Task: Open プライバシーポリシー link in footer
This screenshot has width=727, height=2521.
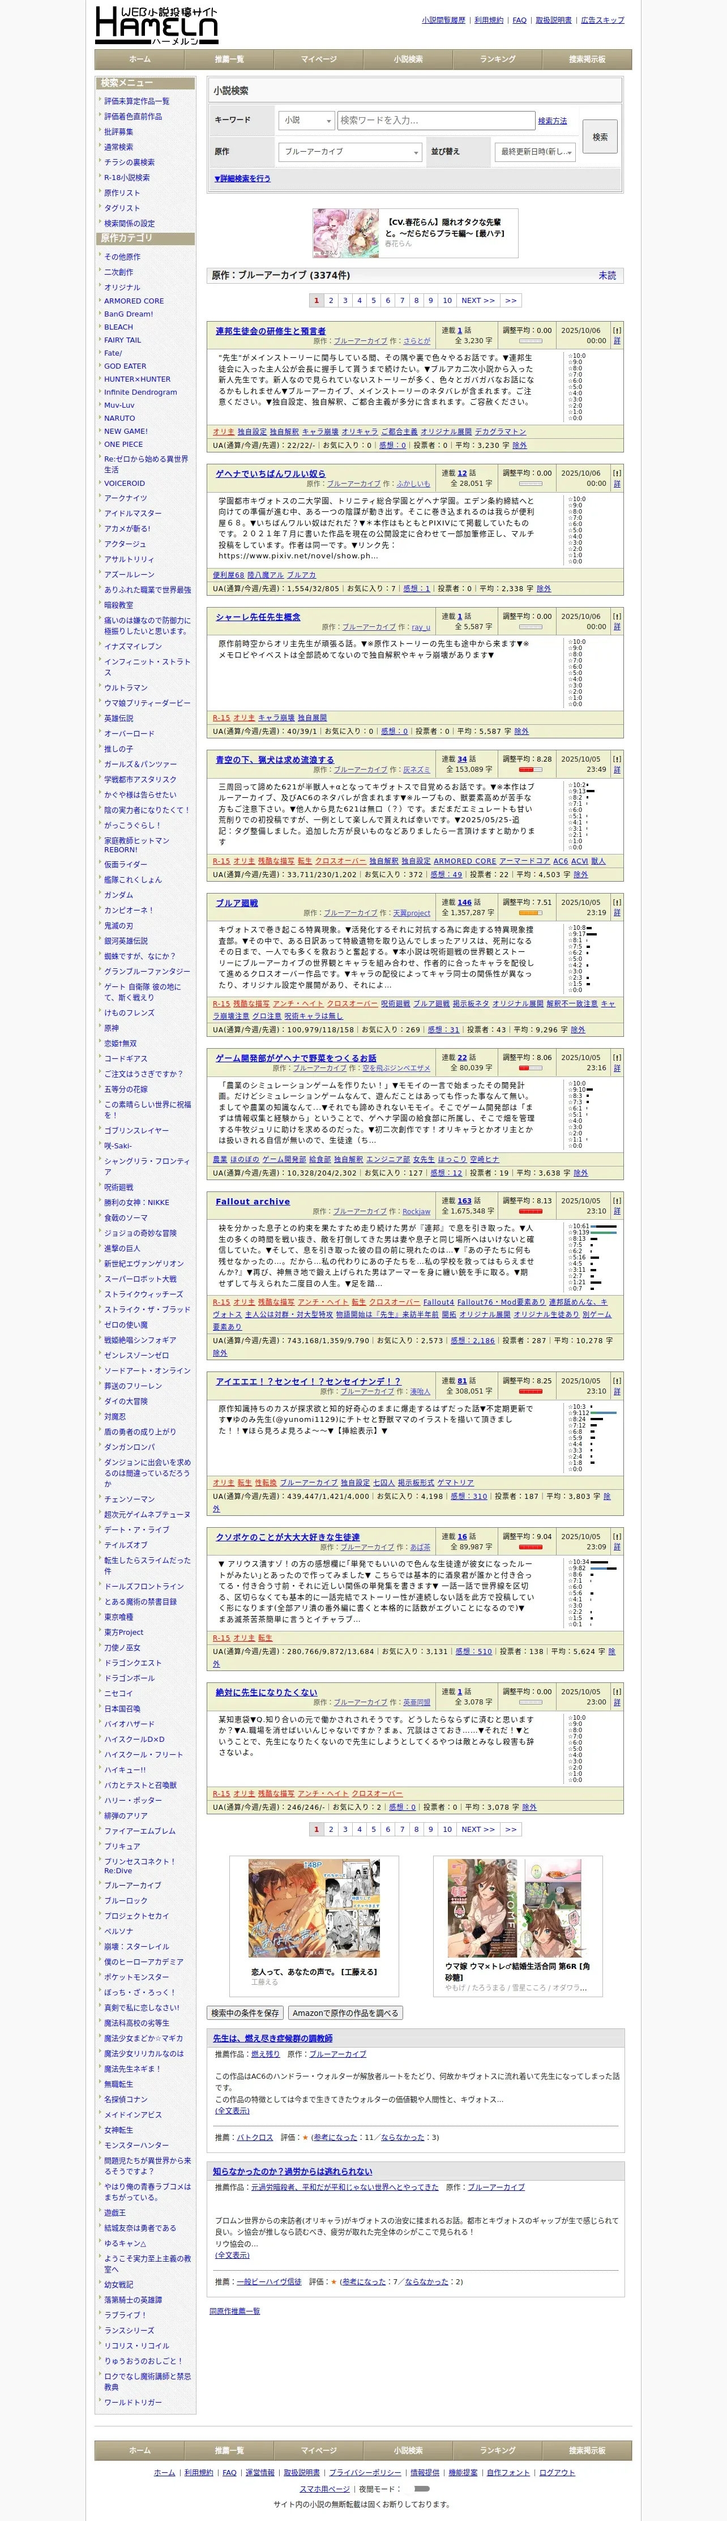Action: tap(364, 2472)
